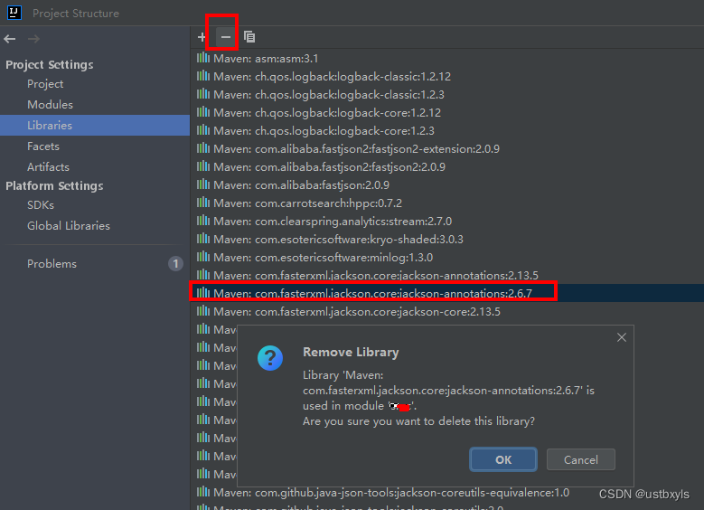Select com.carrotsearch:hppc:0.7.2 library
The width and height of the screenshot is (704, 510).
307,203
